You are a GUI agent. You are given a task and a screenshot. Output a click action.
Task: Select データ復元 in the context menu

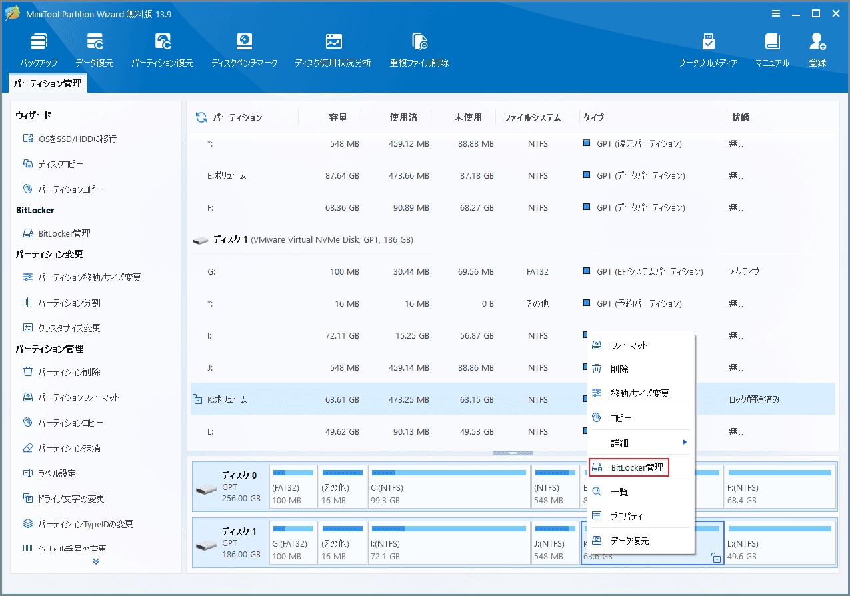point(640,541)
